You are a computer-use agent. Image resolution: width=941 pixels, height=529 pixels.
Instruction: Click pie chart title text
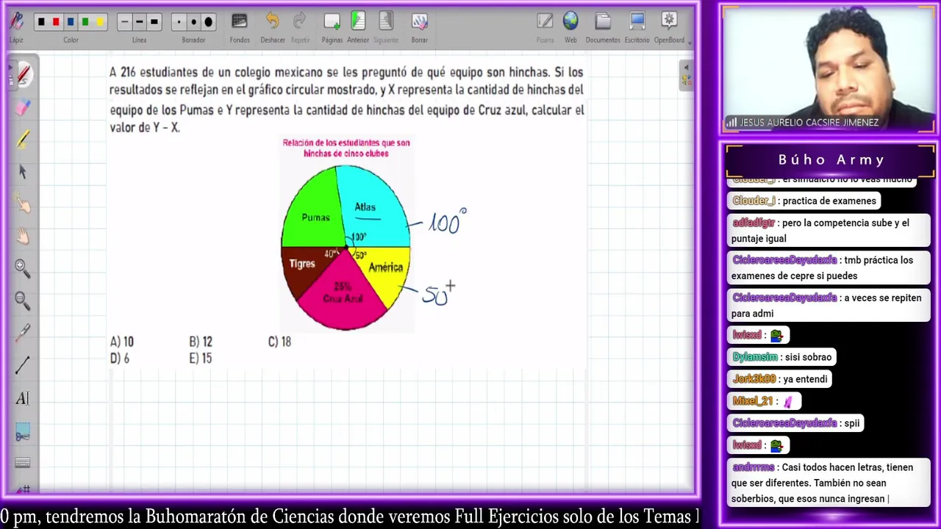point(346,148)
